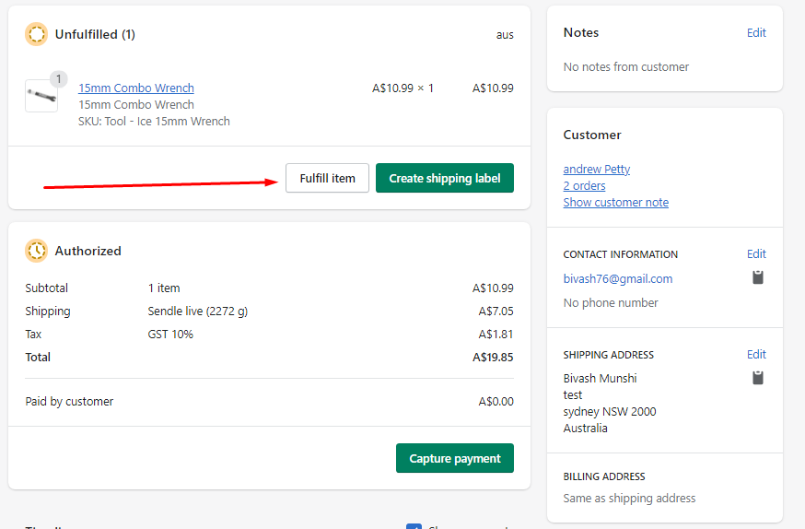View the customer's 2 orders
Viewport: 805px width, 529px height.
tap(584, 186)
